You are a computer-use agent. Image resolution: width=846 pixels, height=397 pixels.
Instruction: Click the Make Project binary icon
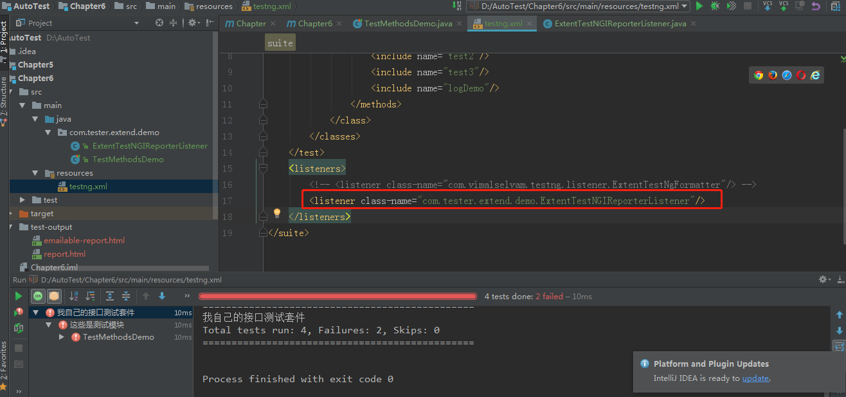click(x=458, y=6)
